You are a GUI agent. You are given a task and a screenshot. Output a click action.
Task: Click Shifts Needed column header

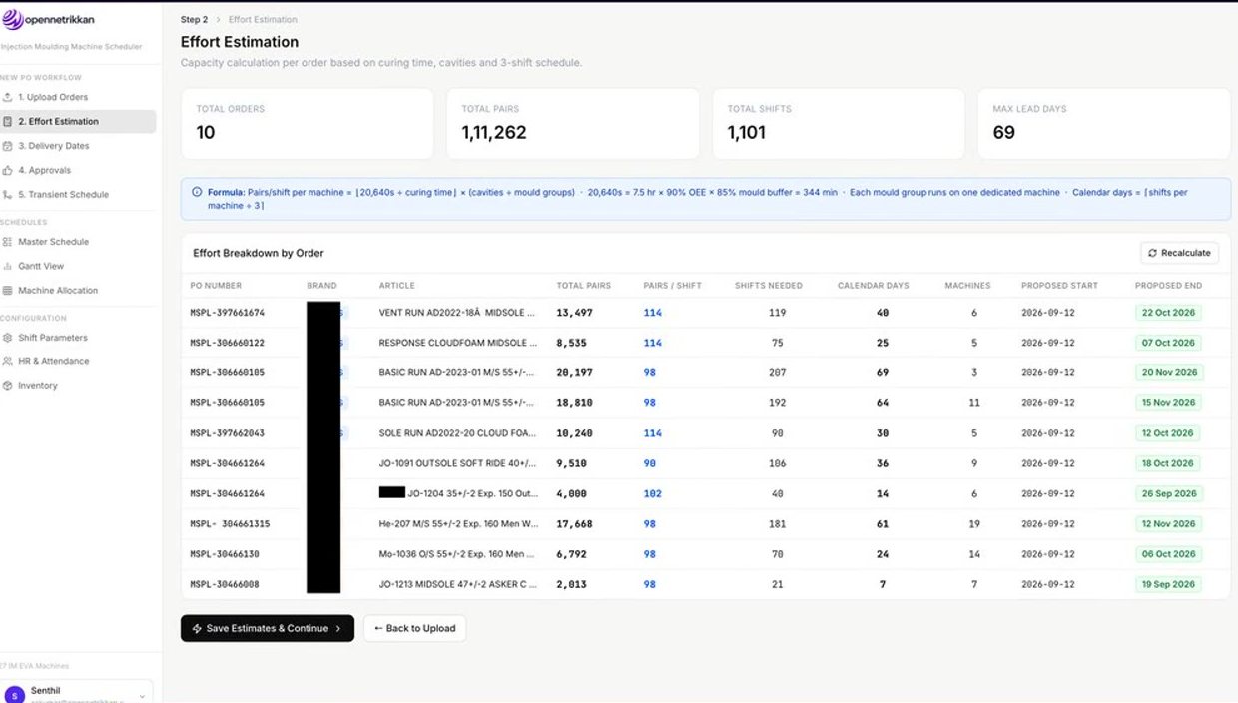[769, 286]
